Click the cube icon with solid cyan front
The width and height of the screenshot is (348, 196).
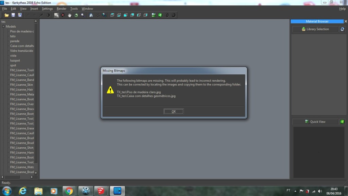125,15
